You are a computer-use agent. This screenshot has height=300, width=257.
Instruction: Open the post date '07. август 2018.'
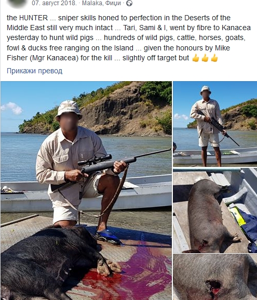[54, 3]
